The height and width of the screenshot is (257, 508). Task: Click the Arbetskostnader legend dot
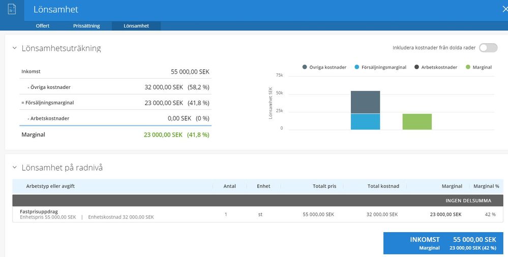pos(416,67)
